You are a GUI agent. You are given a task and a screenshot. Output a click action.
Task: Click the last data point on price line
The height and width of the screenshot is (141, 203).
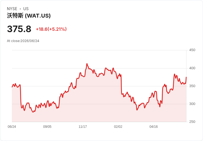[x=186, y=77]
